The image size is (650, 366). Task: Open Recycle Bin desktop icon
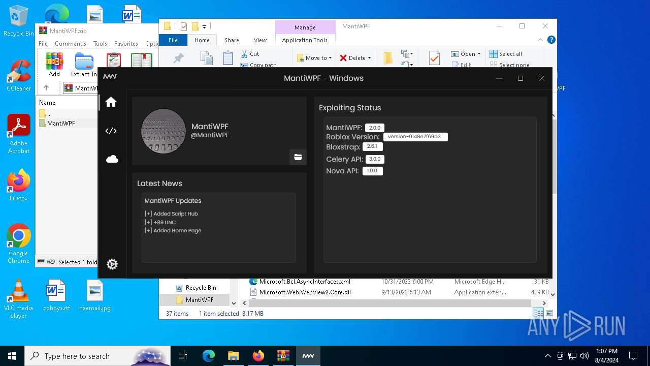click(19, 21)
